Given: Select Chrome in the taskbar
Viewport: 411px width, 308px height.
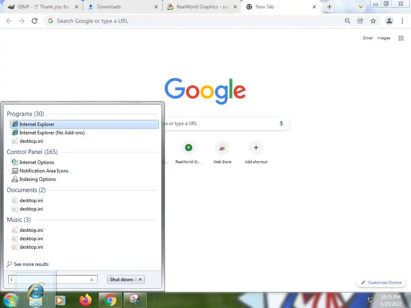Looking at the screenshot, I should [x=110, y=300].
